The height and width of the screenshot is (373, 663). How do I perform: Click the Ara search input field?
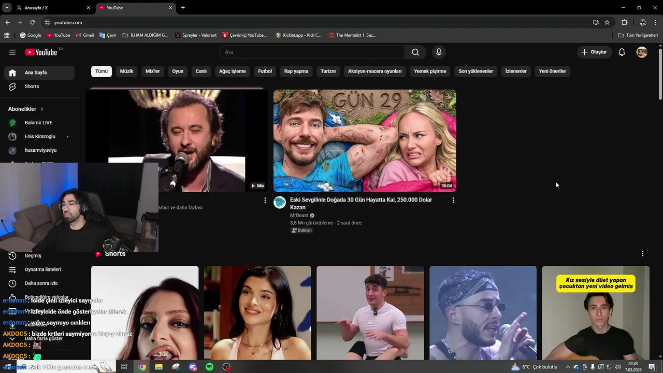tap(312, 52)
